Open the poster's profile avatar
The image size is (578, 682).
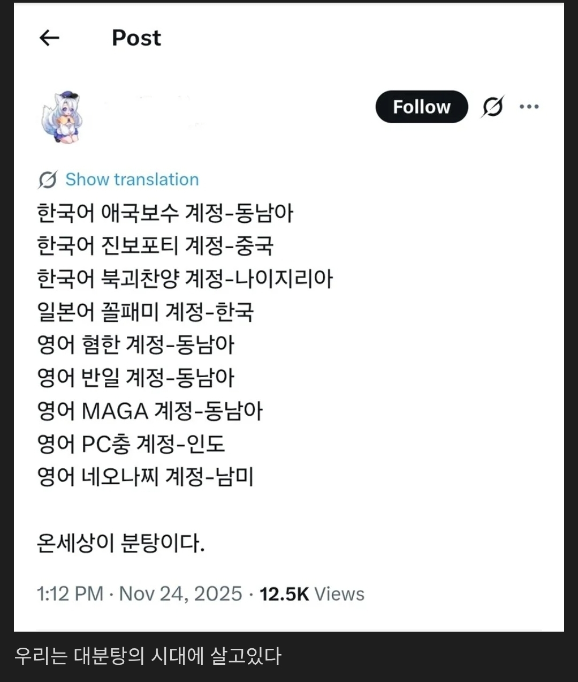pyautogui.click(x=63, y=118)
